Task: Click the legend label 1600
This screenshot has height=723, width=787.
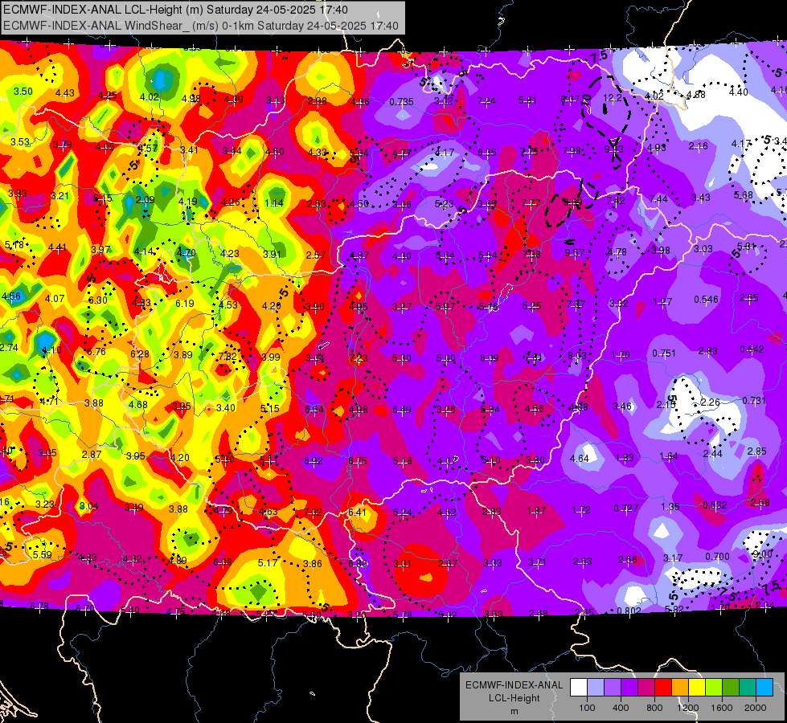Action: (722, 708)
